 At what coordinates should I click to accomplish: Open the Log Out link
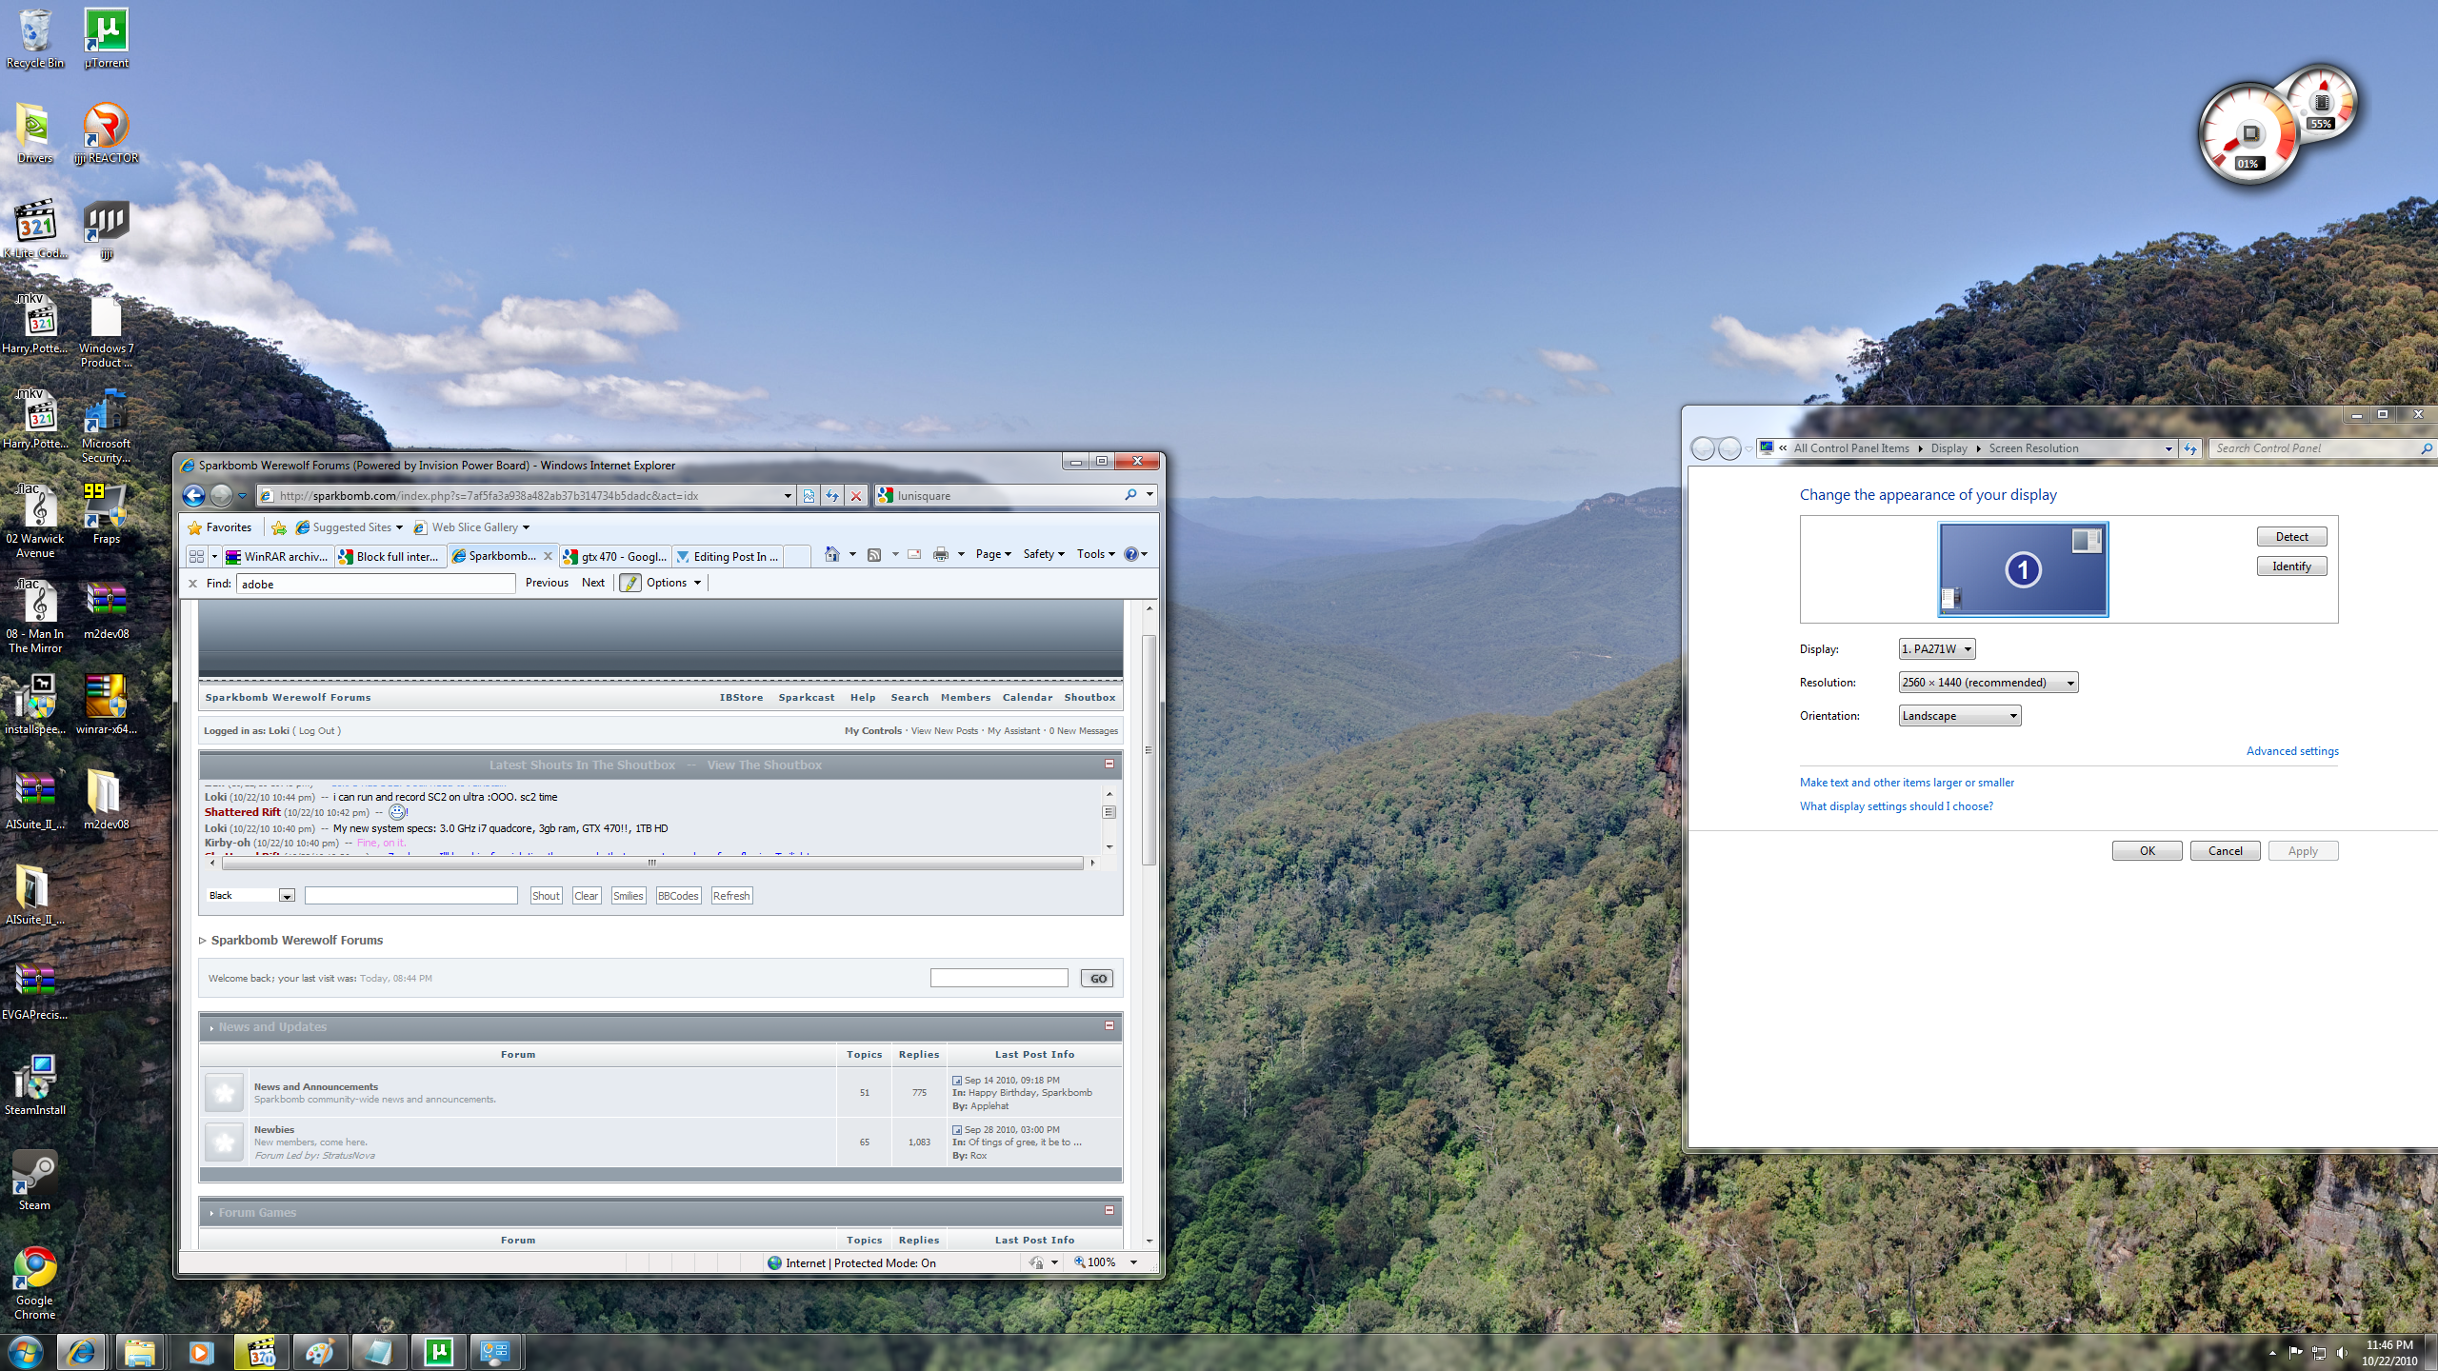click(x=317, y=731)
